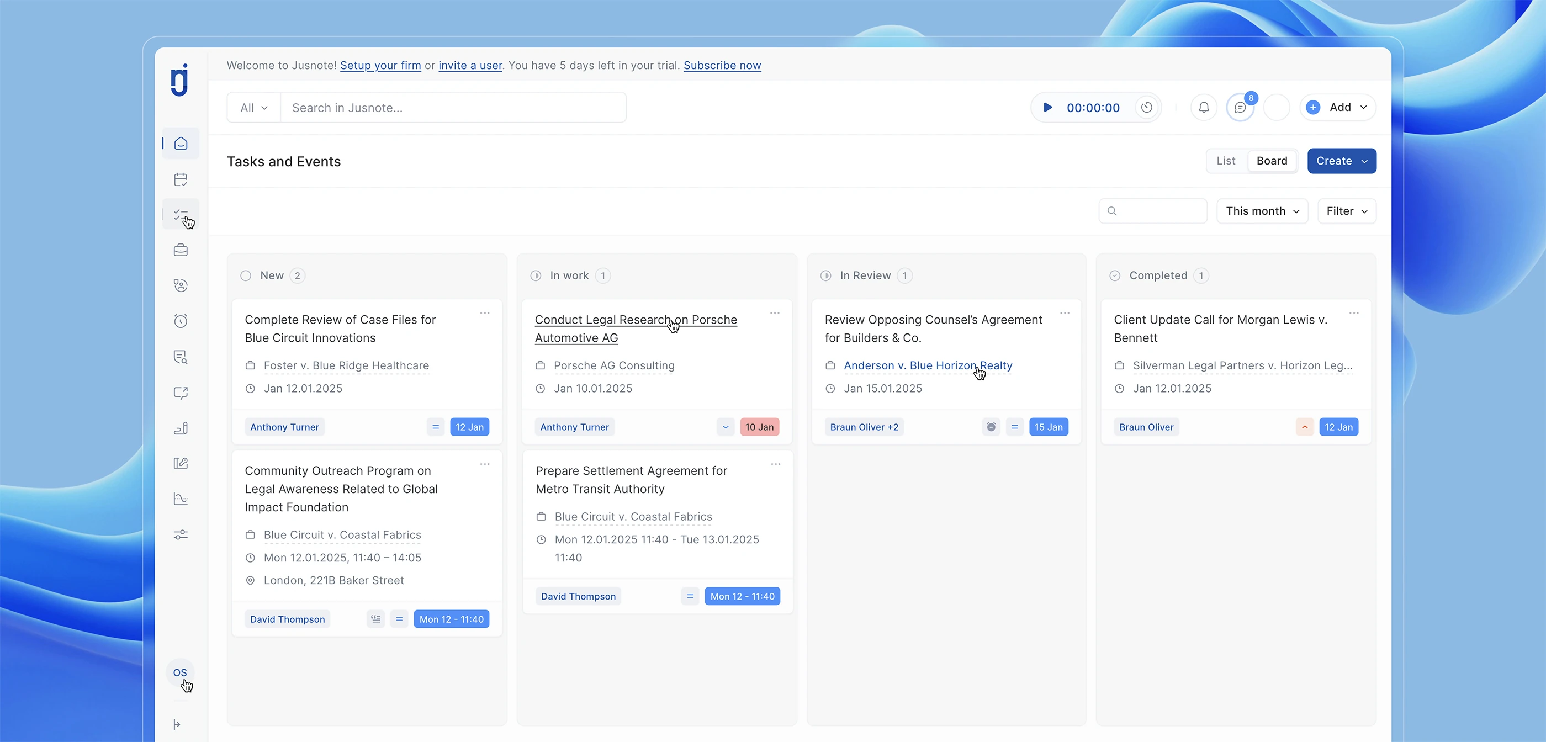This screenshot has width=1546, height=742.
Task: Open the Filter dropdown
Action: point(1347,211)
